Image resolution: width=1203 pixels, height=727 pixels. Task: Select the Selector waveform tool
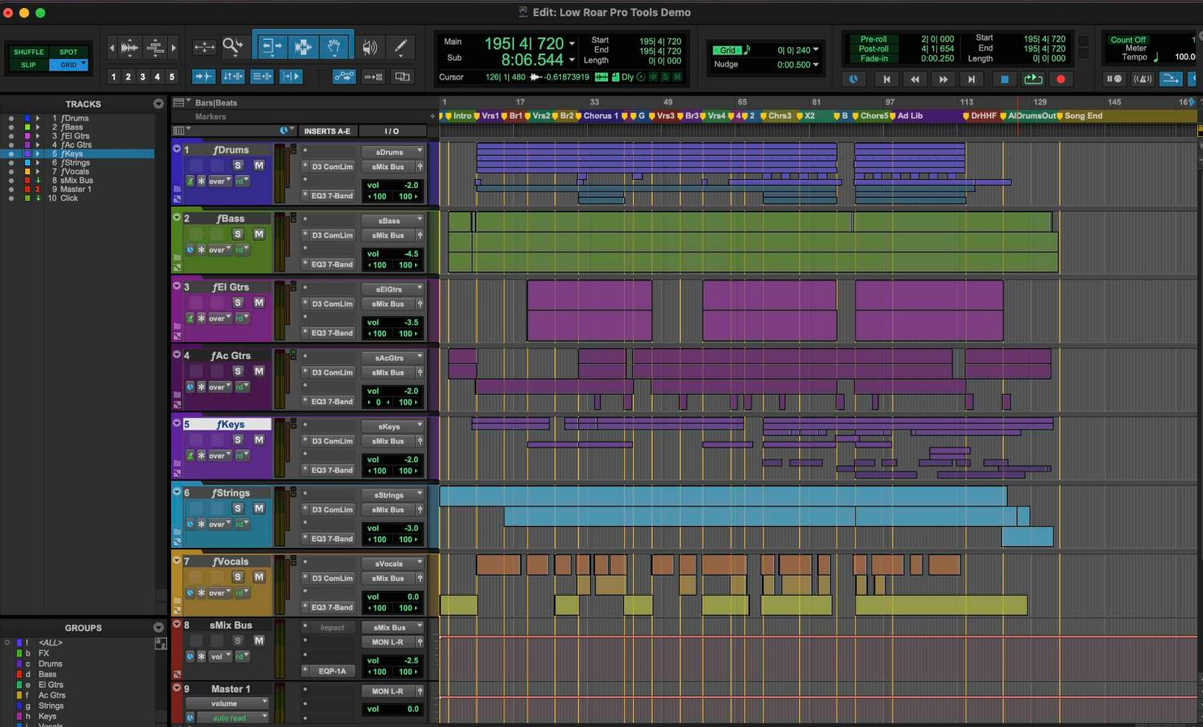click(x=303, y=46)
